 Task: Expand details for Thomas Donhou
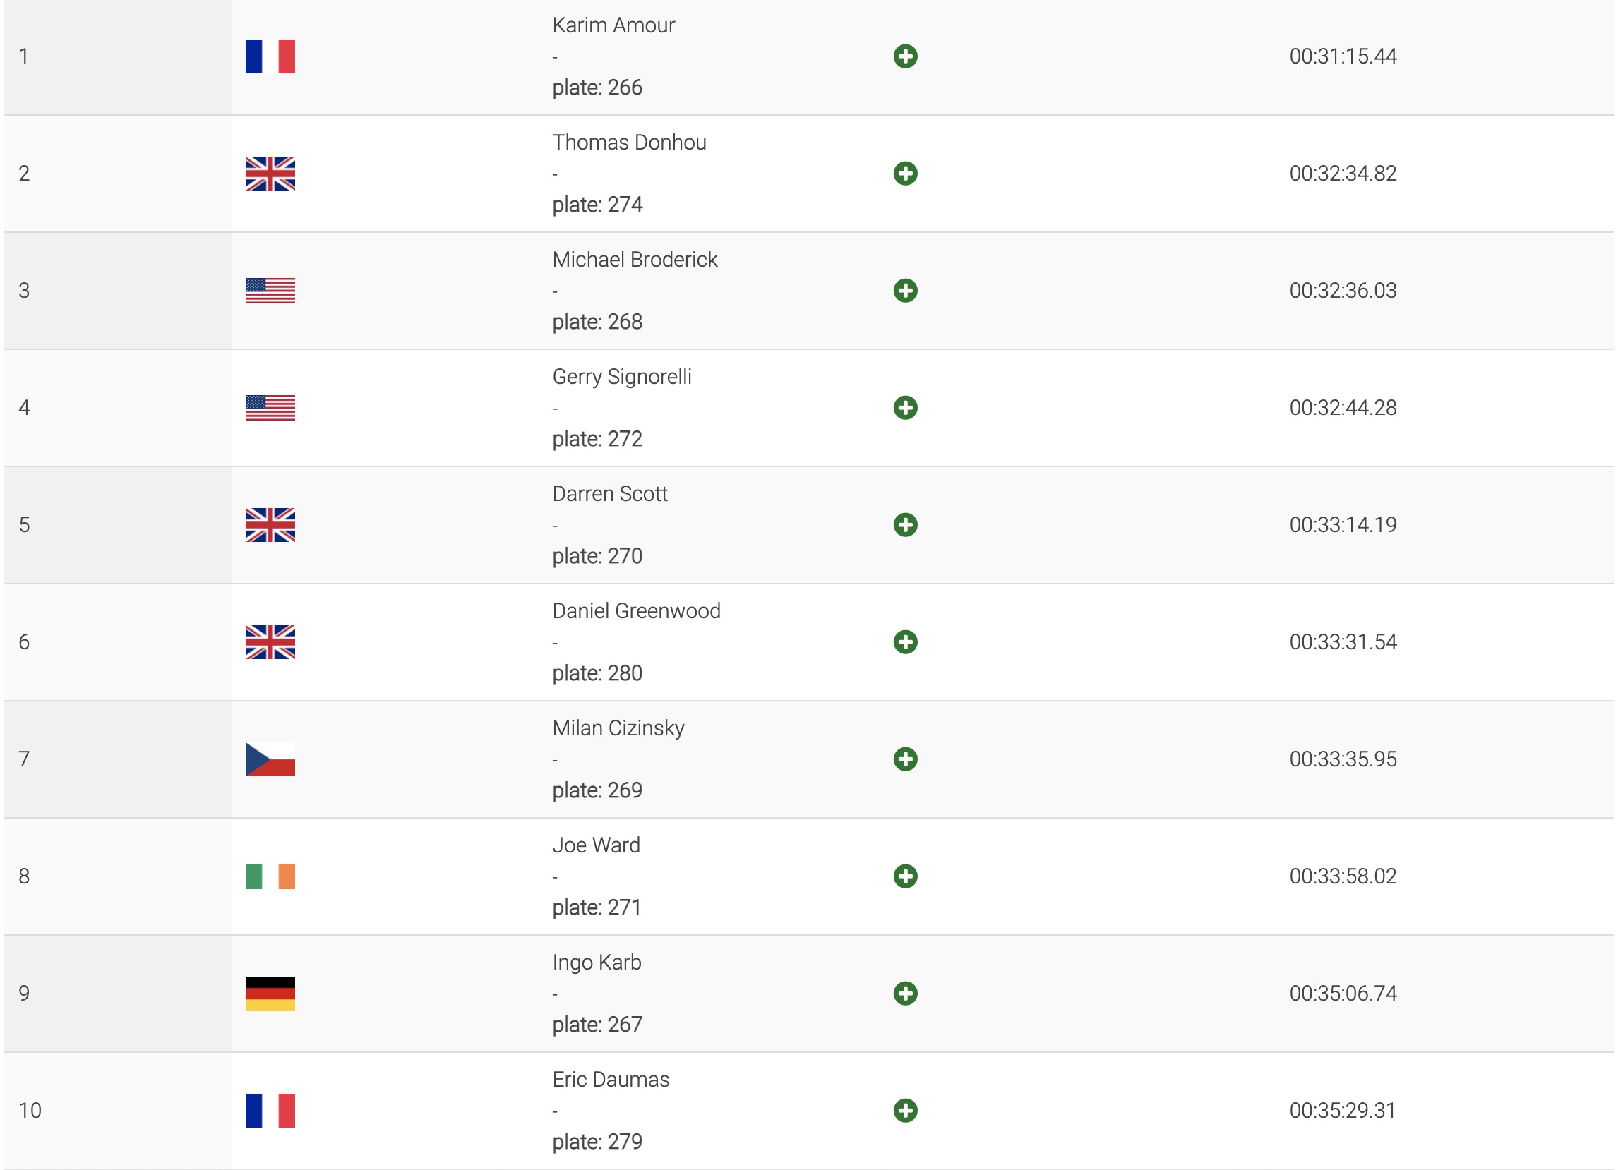coord(905,174)
